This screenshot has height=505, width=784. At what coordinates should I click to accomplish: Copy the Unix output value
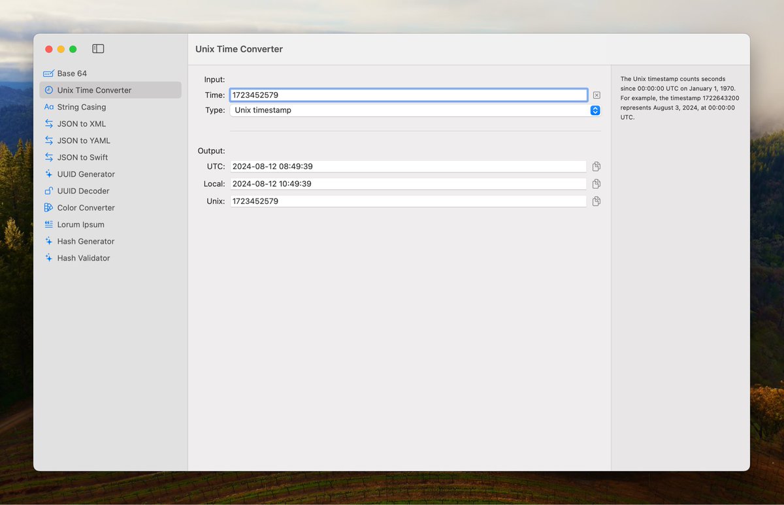596,201
